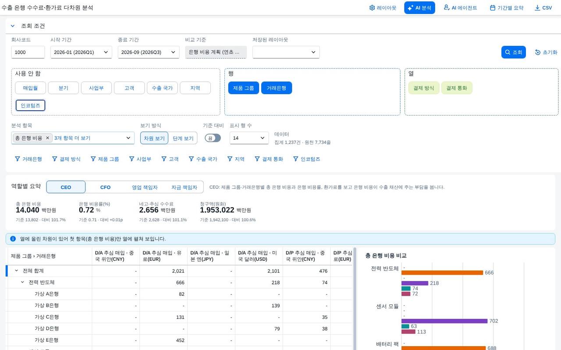This screenshot has width=561, height=350.
Task: Click the 회사코드 input field
Action: (x=28, y=52)
